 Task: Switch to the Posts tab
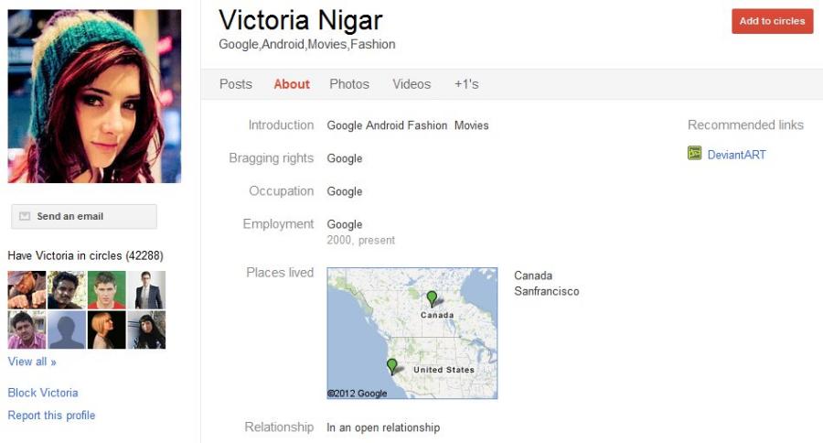point(236,84)
